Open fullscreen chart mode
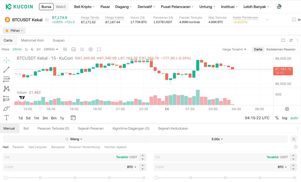 pyautogui.click(x=99, y=49)
